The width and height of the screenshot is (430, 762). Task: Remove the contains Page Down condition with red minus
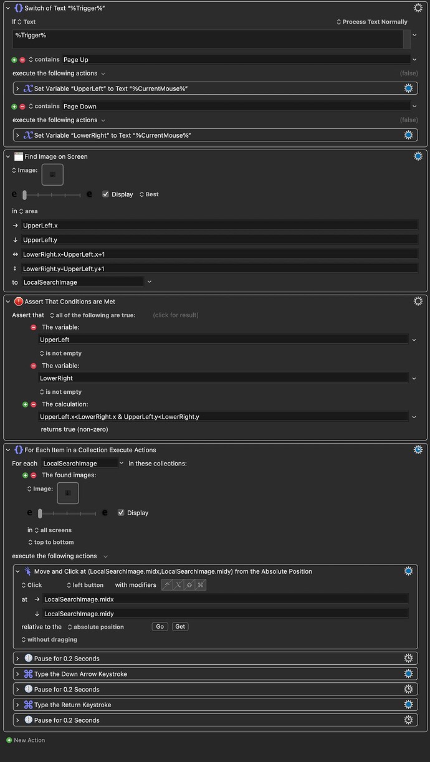click(22, 107)
